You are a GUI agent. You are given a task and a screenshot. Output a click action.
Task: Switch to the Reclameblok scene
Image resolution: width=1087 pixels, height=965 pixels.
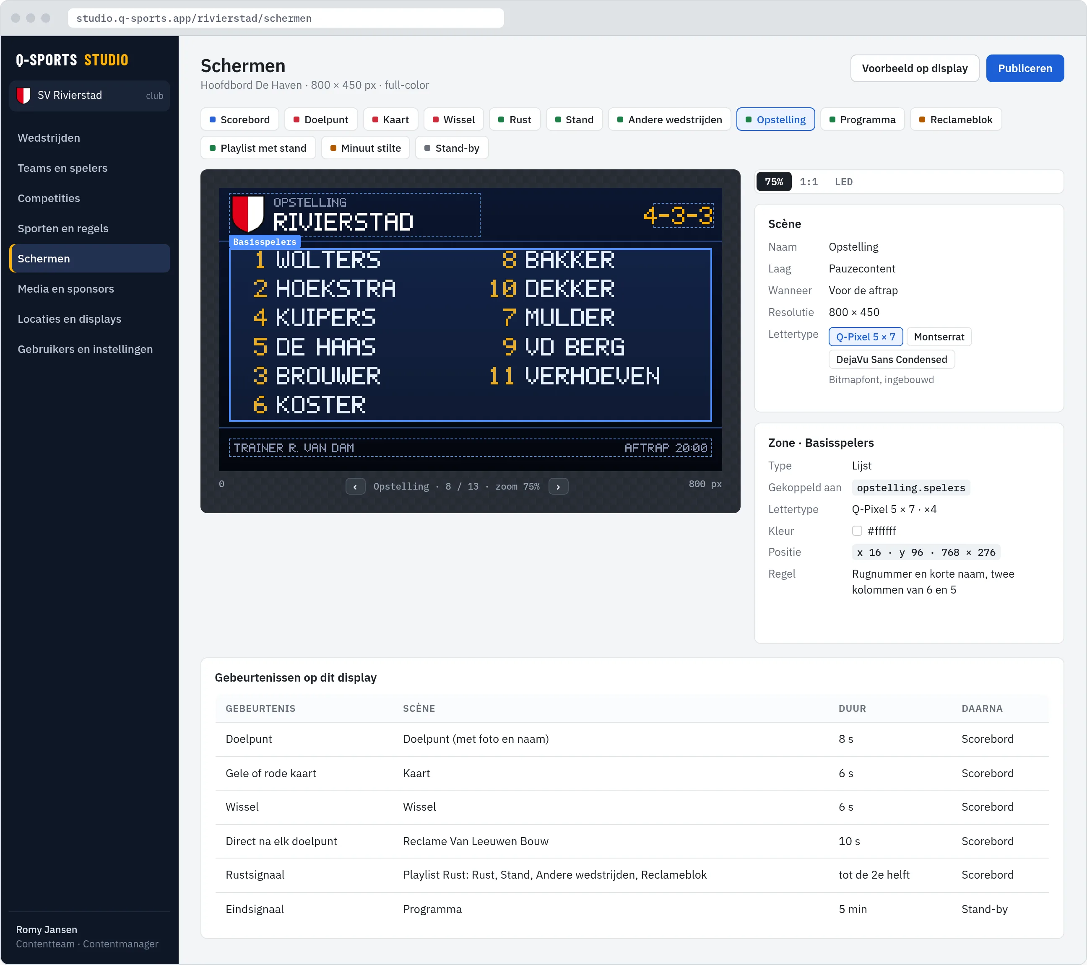(x=956, y=119)
